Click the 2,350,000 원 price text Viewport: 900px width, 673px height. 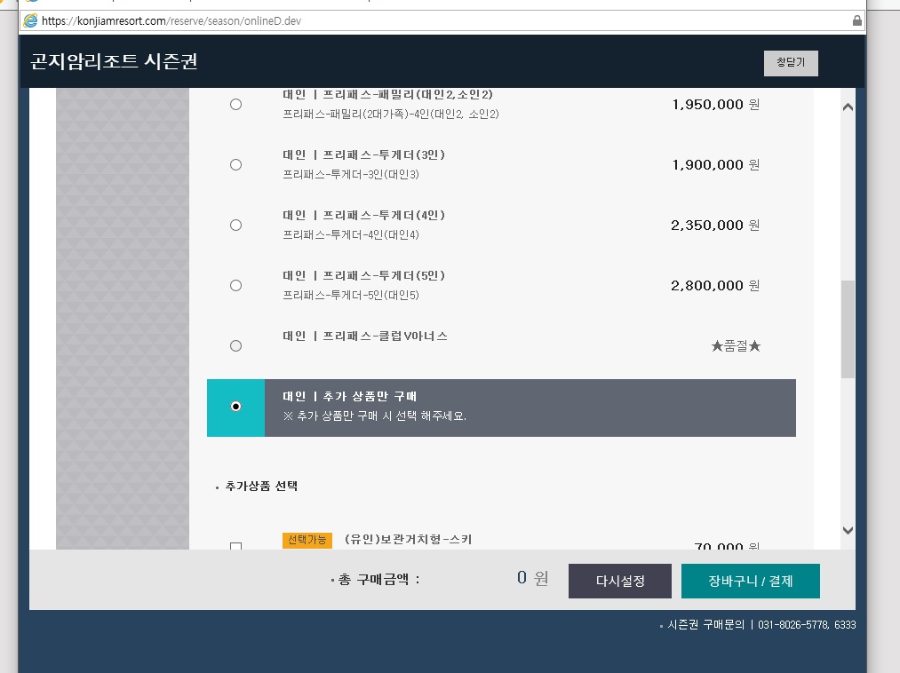click(715, 225)
